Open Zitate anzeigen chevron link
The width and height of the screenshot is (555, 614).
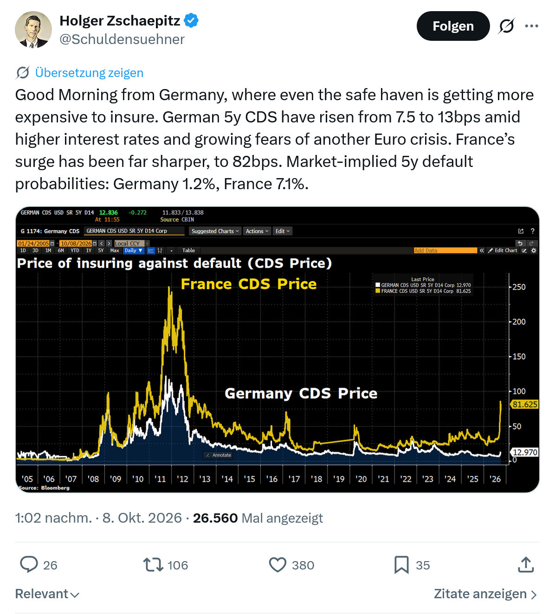485,594
